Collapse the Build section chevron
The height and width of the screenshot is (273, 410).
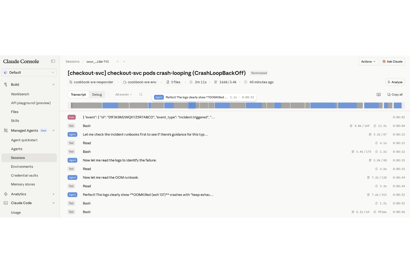(53, 85)
